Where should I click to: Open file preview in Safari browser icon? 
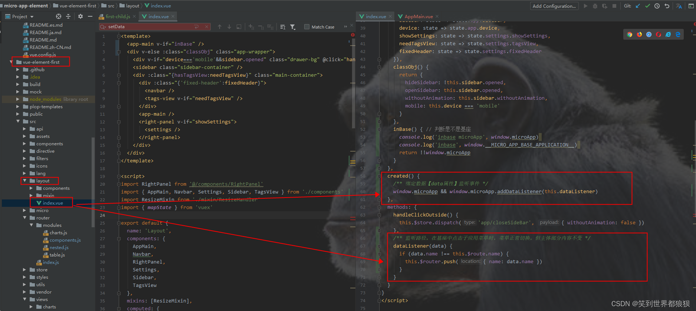click(x=649, y=34)
